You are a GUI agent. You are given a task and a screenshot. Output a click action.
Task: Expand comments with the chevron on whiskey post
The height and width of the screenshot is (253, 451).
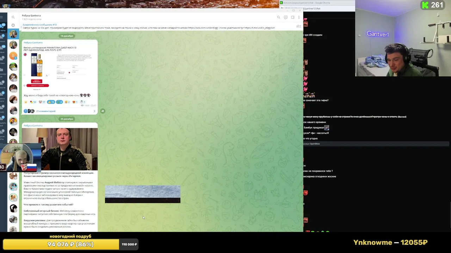[94, 111]
